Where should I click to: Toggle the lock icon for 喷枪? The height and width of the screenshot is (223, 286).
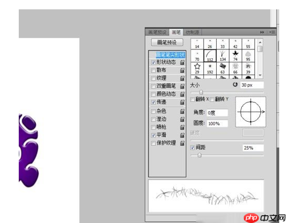[x=182, y=127]
